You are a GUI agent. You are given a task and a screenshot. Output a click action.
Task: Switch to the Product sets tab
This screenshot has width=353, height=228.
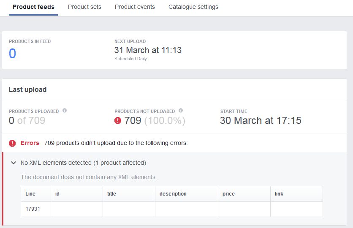(84, 7)
